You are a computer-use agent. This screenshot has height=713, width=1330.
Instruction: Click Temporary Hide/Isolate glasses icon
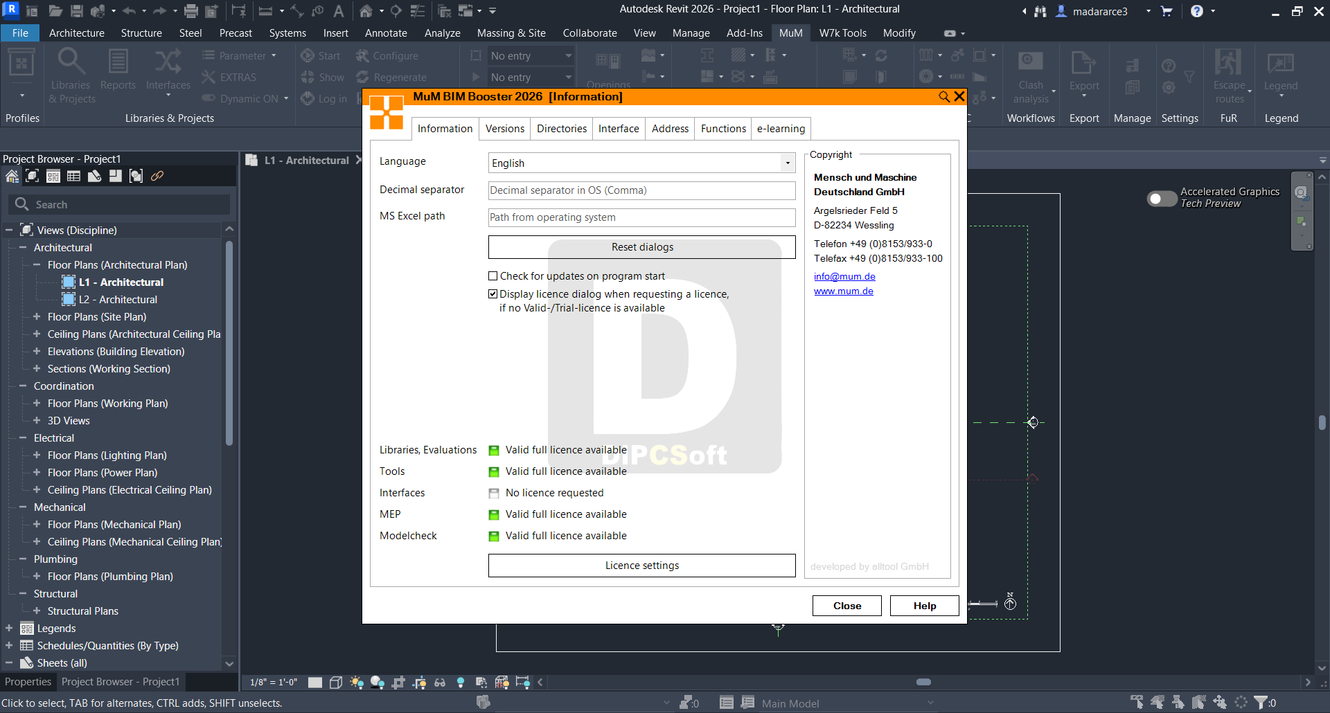[x=440, y=683]
